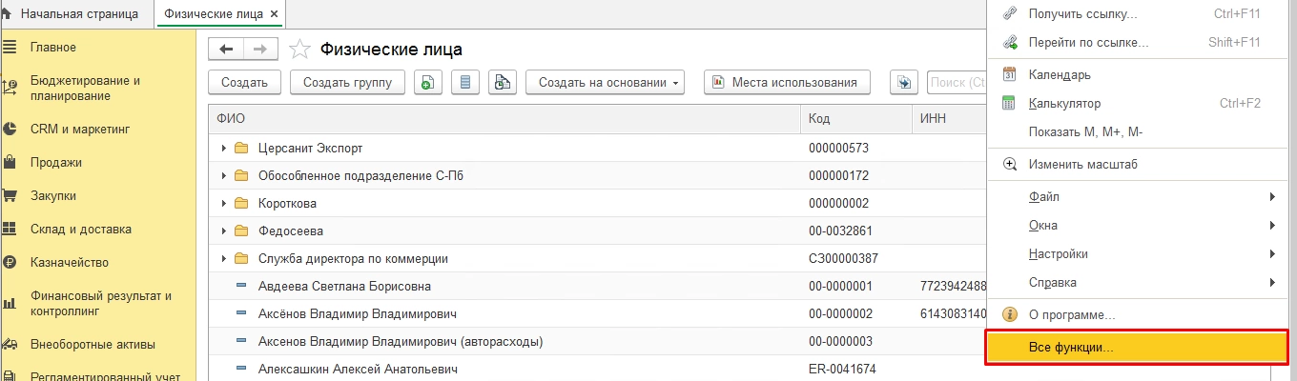Click the Калькулятор icon in the menu
The image size is (1297, 381).
coord(1010,104)
